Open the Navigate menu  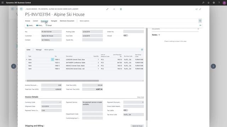pyautogui.click(x=54, y=21)
